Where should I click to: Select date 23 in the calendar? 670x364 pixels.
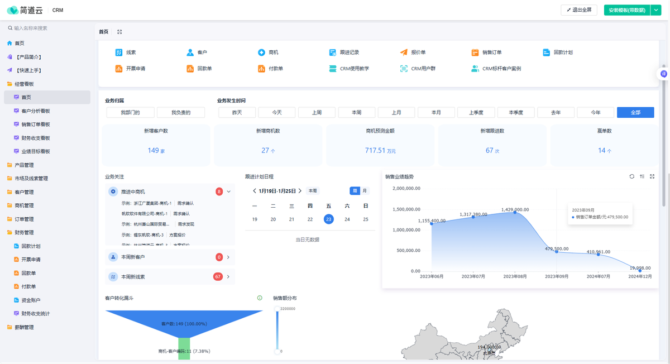pos(329,219)
